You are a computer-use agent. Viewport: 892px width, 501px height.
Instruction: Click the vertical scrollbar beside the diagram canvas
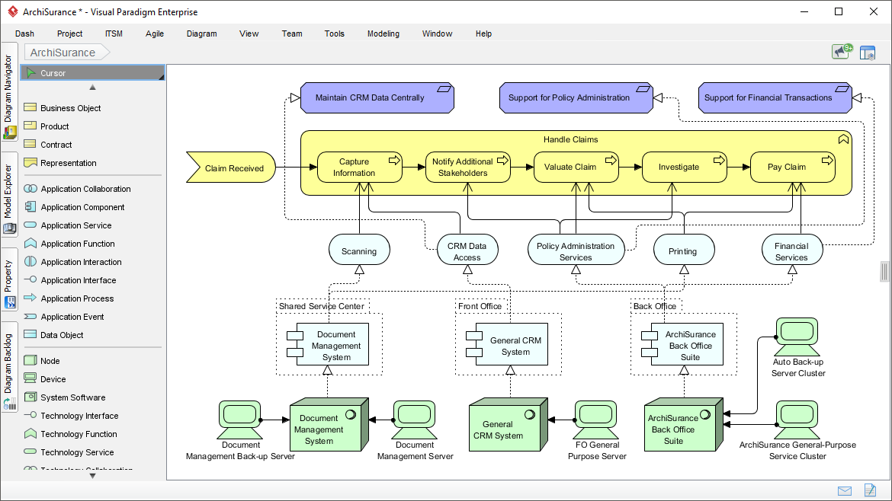tap(884, 271)
